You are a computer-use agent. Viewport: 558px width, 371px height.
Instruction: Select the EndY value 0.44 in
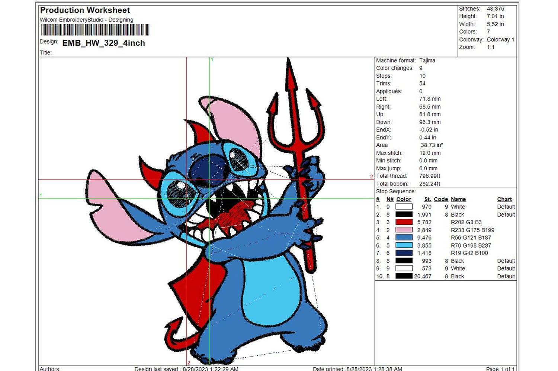(x=428, y=138)
